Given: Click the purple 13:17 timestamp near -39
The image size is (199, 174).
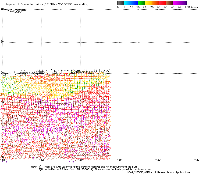Looking at the screenshot, I should coord(70,162).
